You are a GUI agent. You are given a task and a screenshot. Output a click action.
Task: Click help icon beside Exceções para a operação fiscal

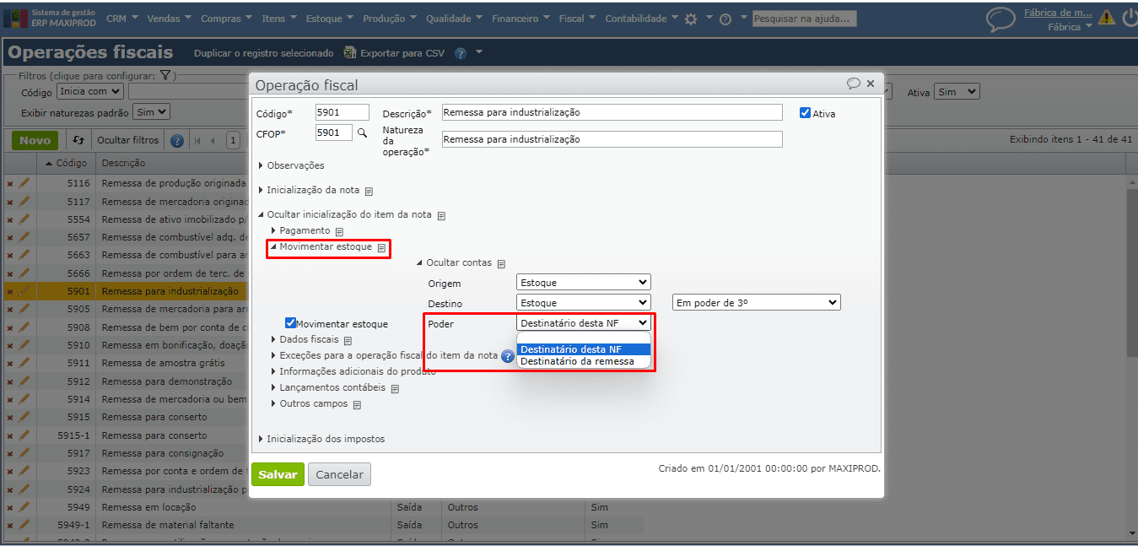[508, 356]
